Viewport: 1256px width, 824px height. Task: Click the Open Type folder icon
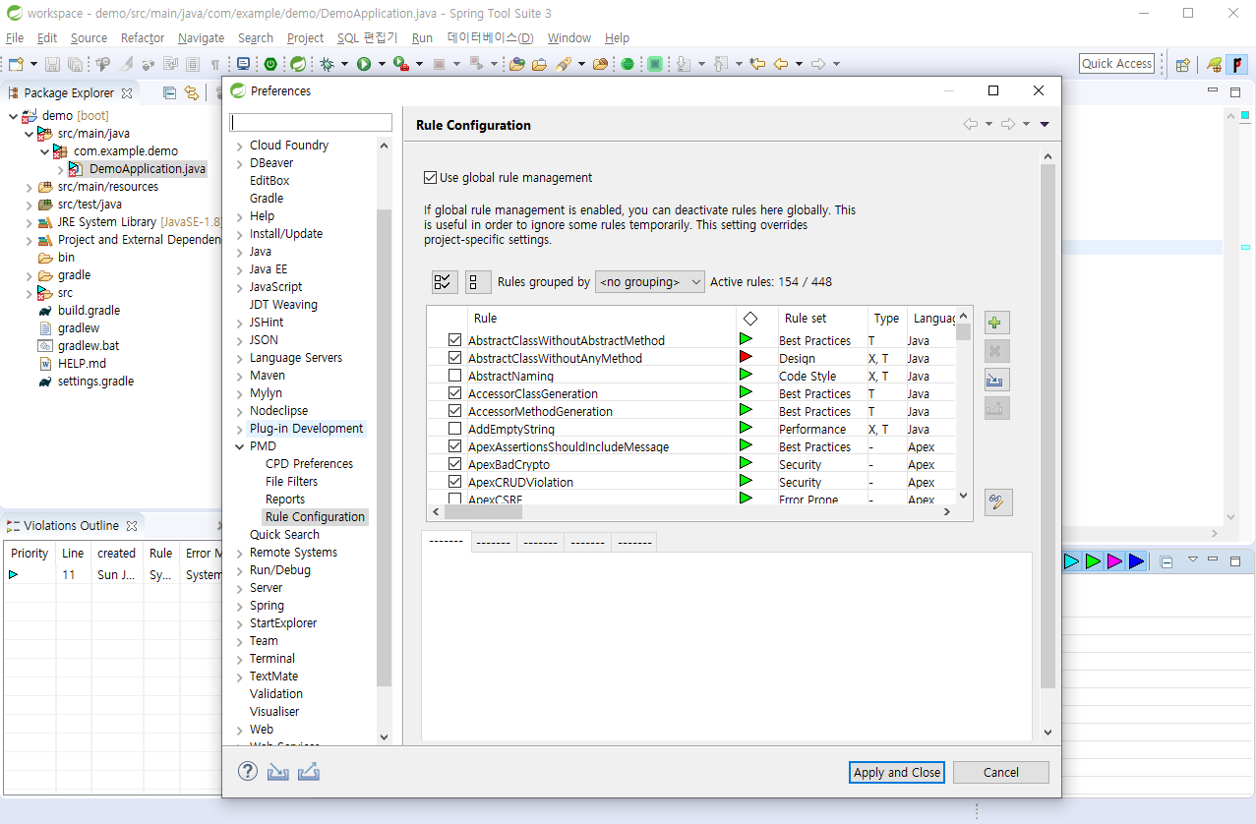517,64
